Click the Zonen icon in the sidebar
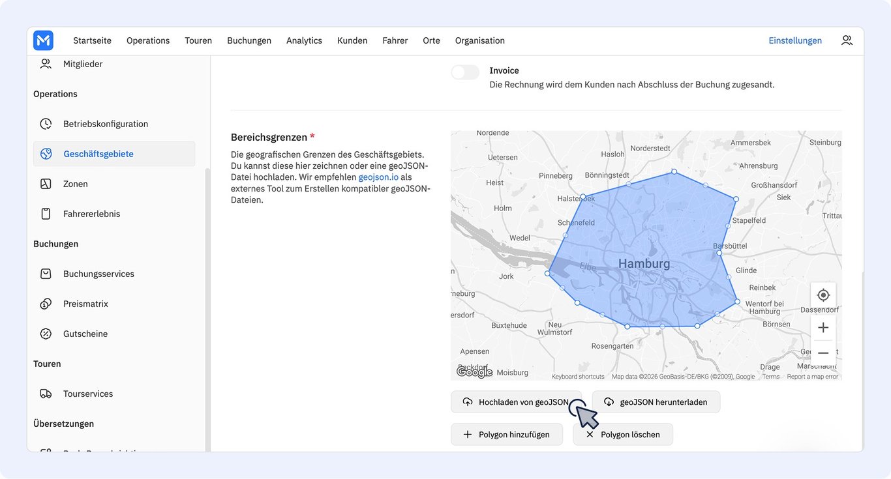The image size is (891, 479). [46, 184]
